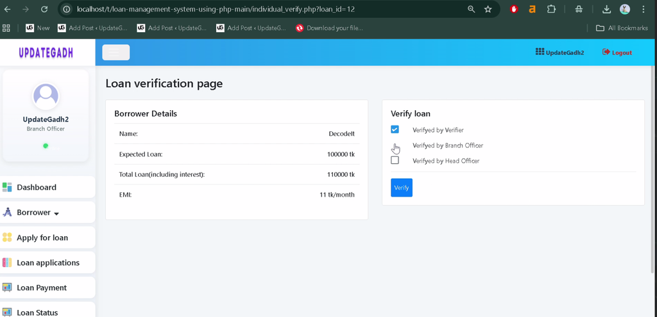Click the URL address bar

tap(268, 9)
